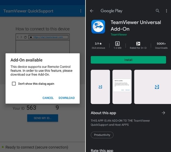Check 'Don't show this dialog again'
The height and width of the screenshot is (152, 171).
click(14, 84)
